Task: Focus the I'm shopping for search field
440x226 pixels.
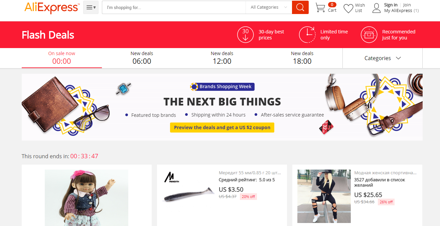Action: 174,7
